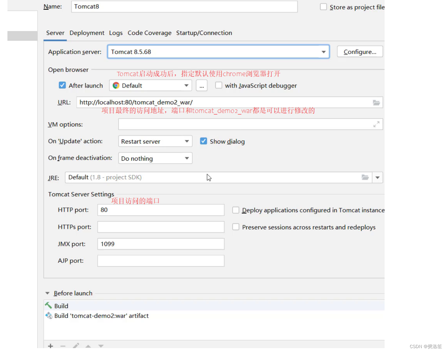Click the '...' button next to browser selector
The width and height of the screenshot is (447, 352).
pyautogui.click(x=202, y=85)
